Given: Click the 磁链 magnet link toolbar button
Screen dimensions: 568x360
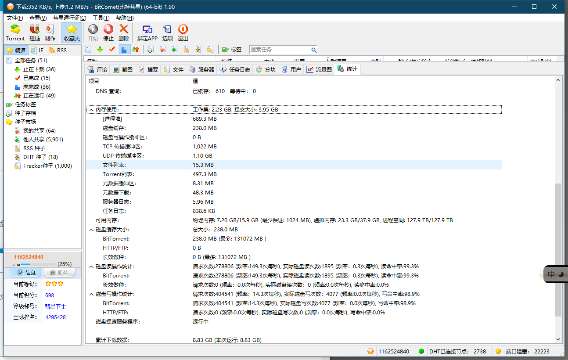Looking at the screenshot, I should point(35,33).
